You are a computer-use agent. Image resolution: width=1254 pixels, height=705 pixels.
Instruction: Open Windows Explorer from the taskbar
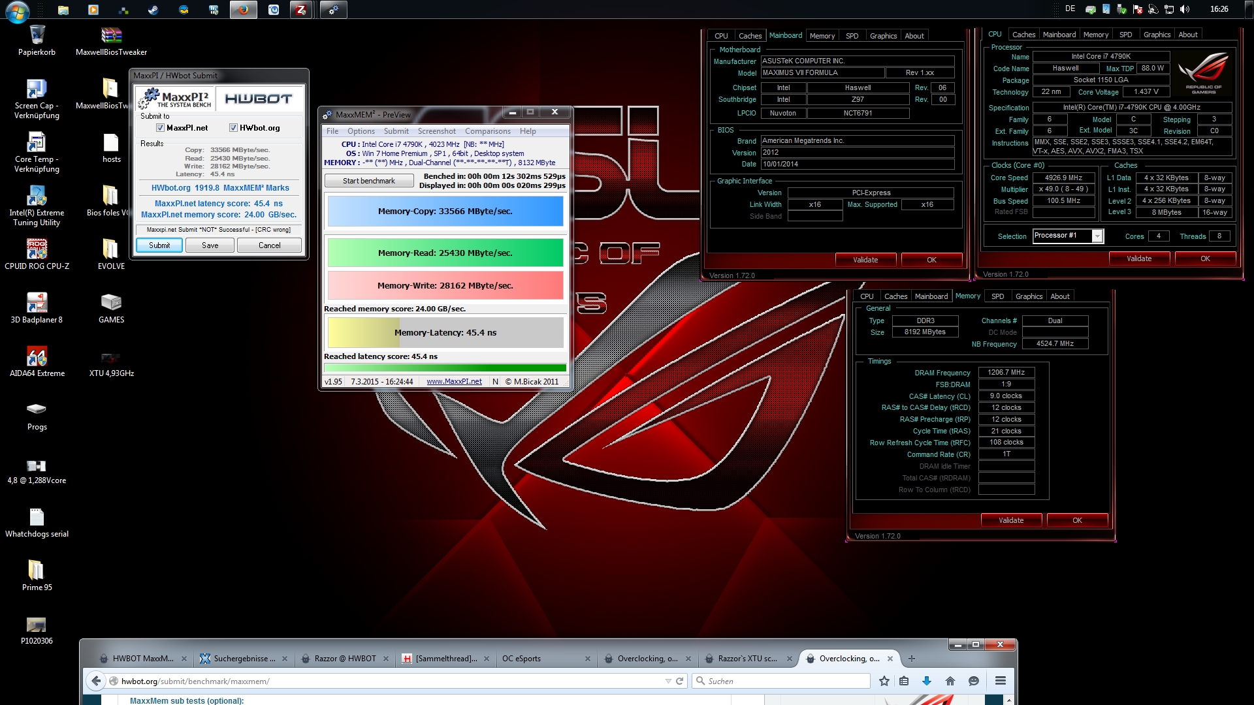point(63,10)
